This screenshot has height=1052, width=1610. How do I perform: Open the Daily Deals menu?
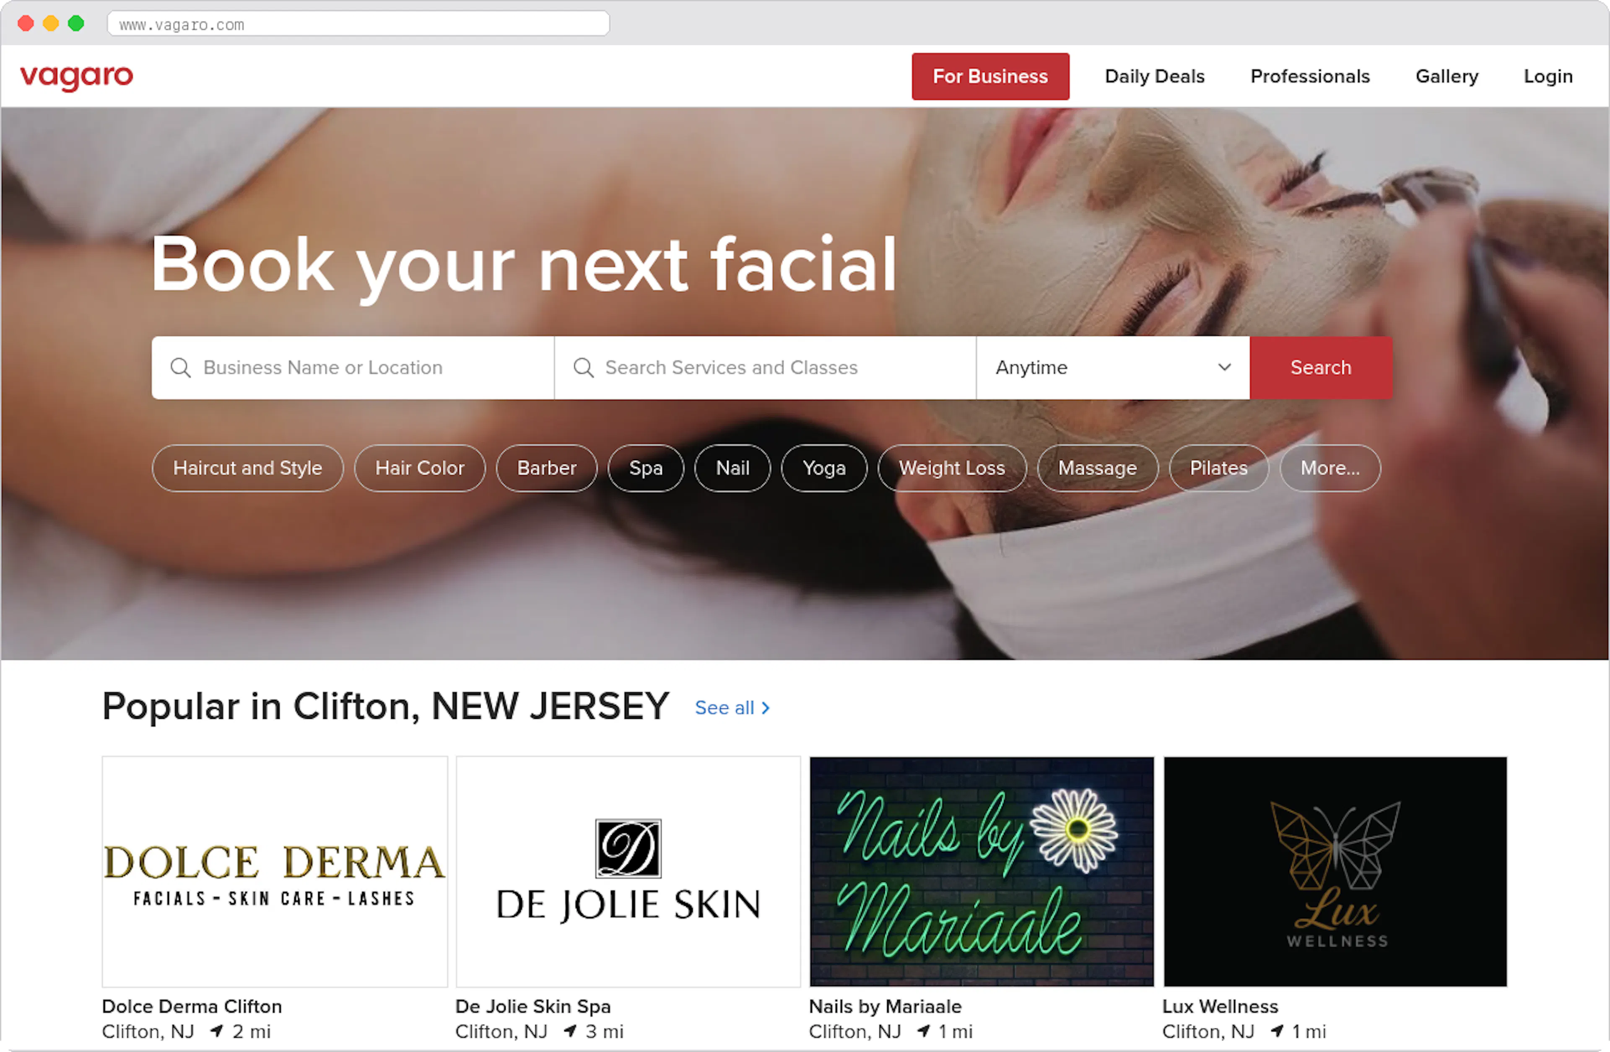pos(1154,76)
